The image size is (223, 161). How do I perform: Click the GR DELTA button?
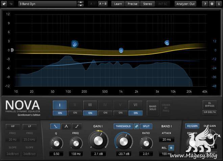[209, 112]
